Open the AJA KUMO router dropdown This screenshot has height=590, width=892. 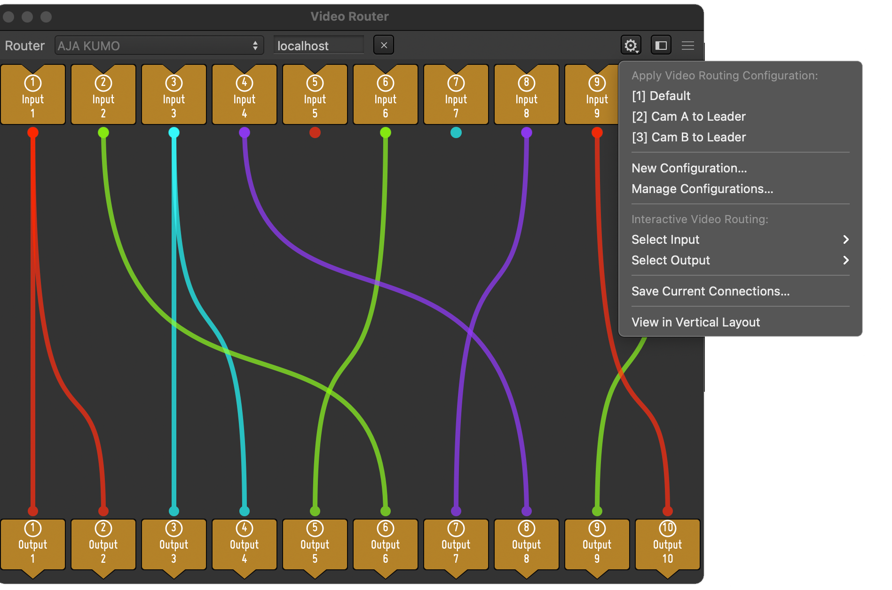(x=158, y=46)
